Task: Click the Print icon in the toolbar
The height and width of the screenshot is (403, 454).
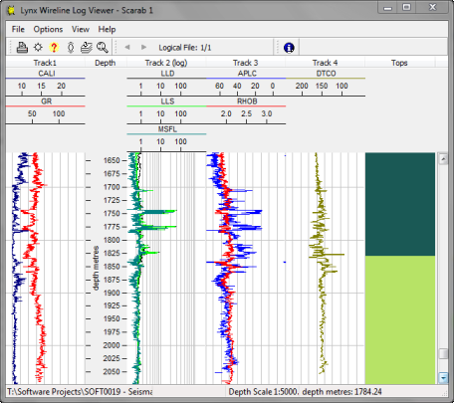Action: click(x=22, y=48)
